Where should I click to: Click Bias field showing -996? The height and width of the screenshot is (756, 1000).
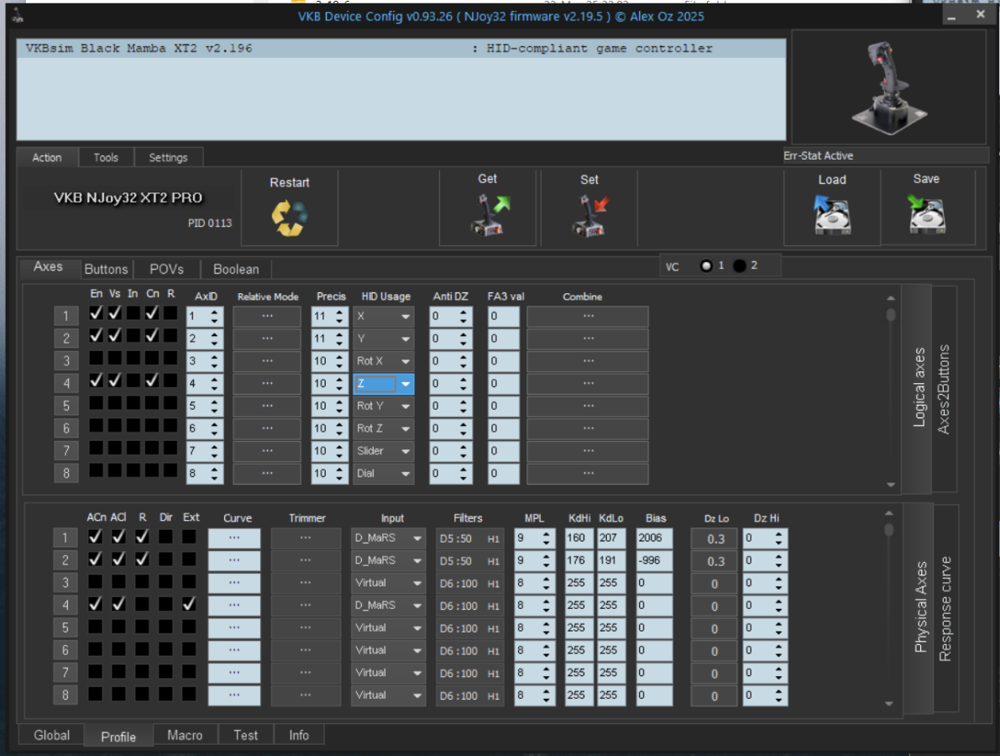coord(654,561)
